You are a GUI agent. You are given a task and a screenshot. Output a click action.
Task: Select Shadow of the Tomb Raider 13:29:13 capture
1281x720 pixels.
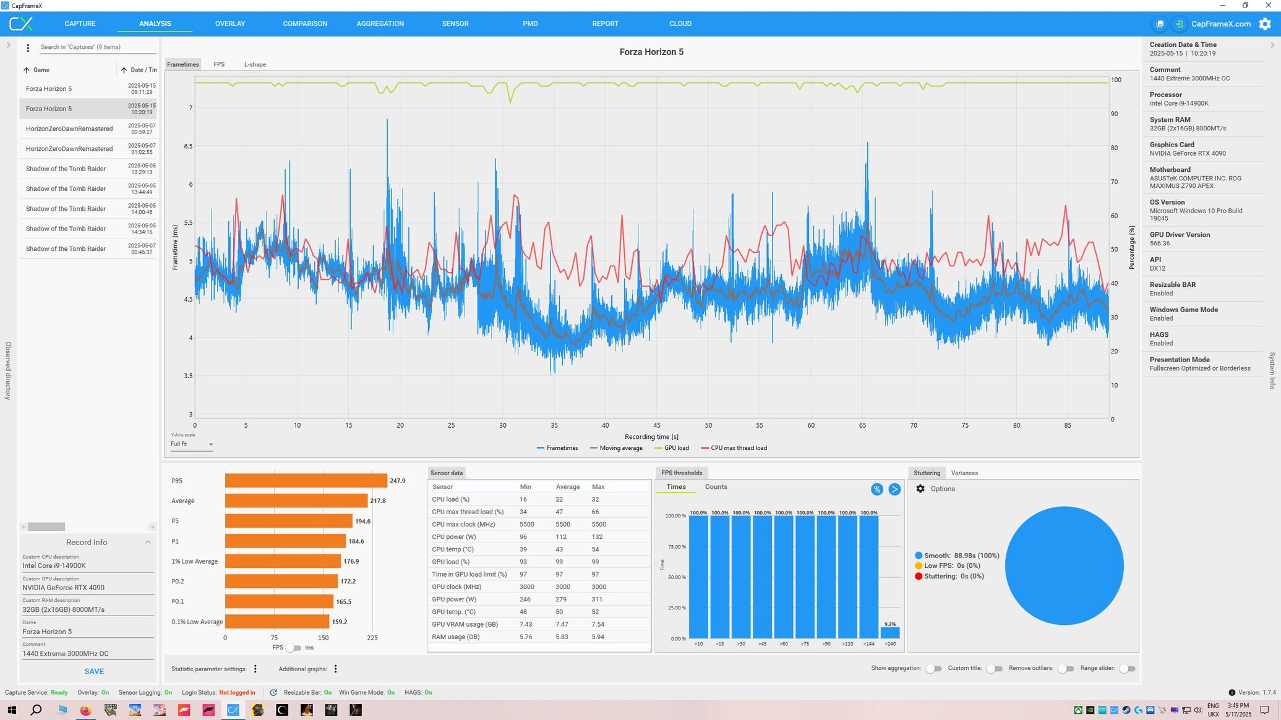click(x=88, y=169)
